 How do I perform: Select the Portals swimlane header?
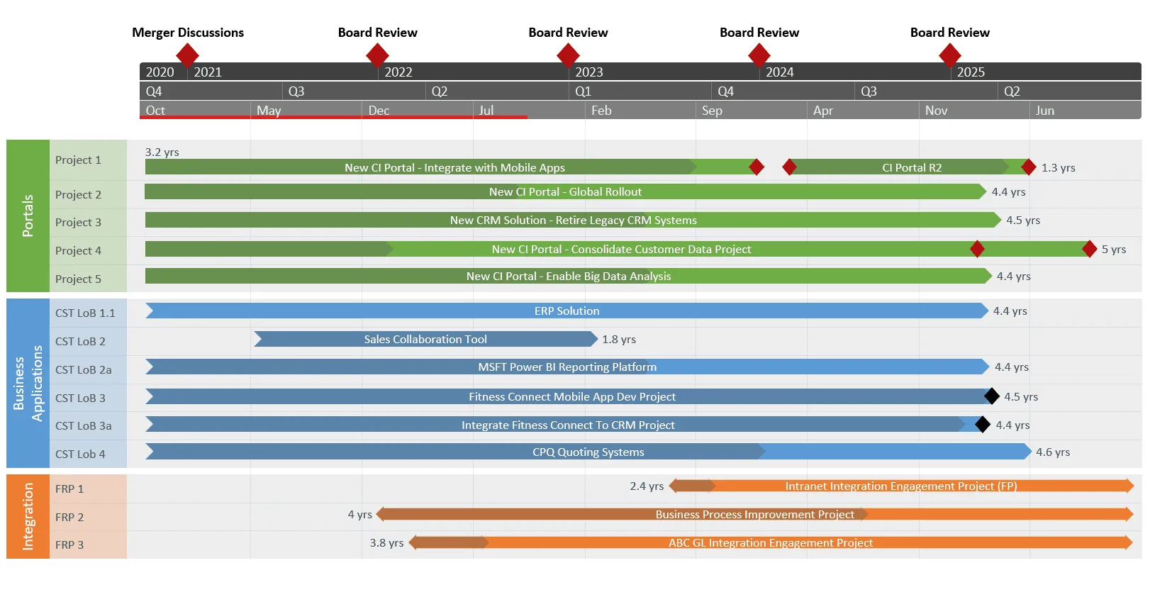point(28,216)
